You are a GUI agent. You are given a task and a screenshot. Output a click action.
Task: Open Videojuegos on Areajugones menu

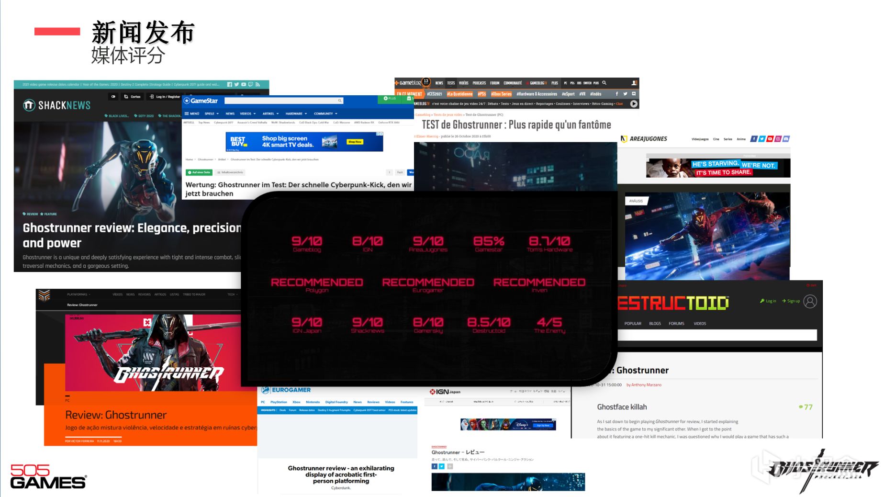700,139
